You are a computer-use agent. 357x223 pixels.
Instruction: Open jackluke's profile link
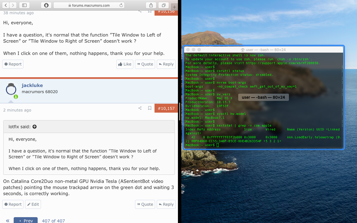tap(32, 85)
